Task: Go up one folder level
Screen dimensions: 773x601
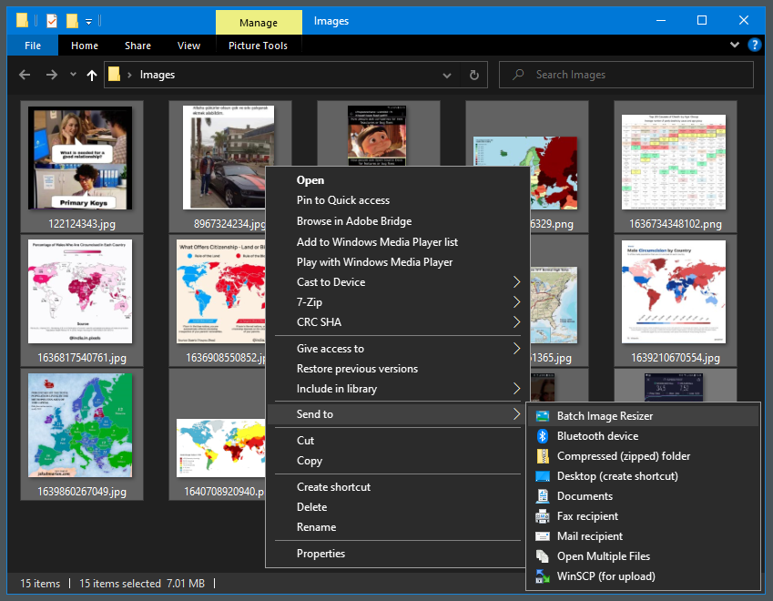Action: coord(91,76)
